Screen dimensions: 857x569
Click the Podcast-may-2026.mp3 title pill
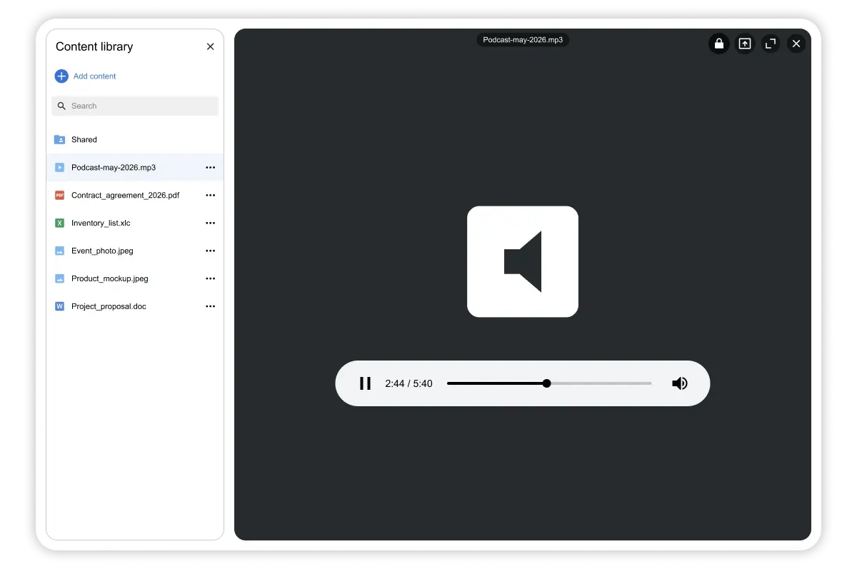[x=523, y=40]
